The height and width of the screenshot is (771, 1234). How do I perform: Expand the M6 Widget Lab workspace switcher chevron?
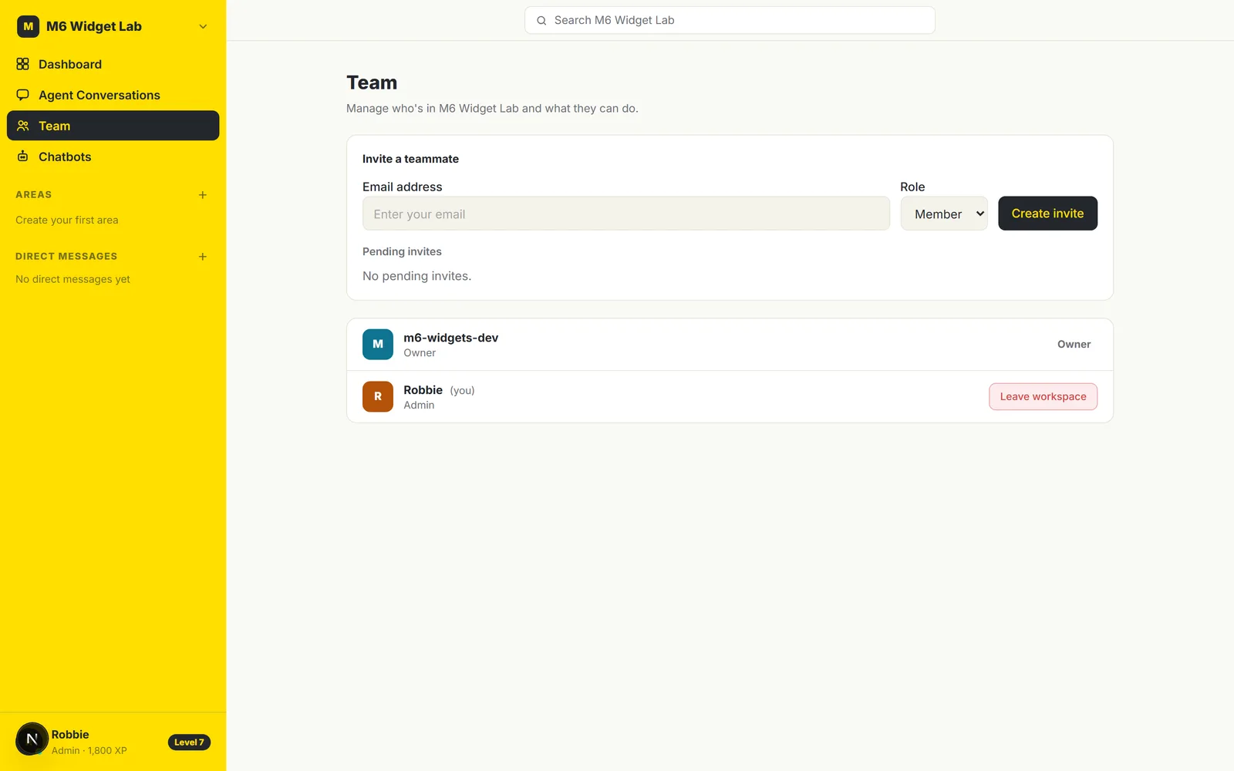[x=203, y=26]
